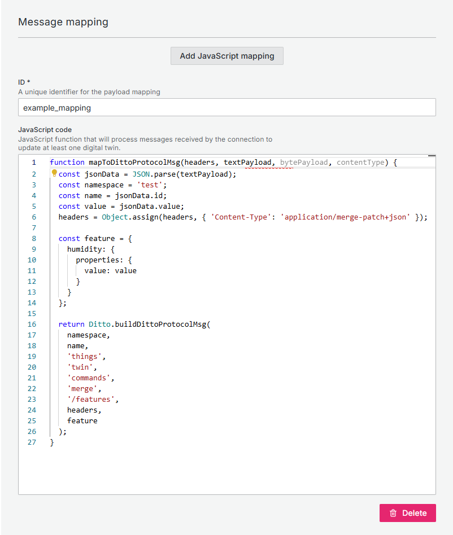Click the '/features' string on line 23
This screenshot has width=453, height=535.
[x=91, y=399]
